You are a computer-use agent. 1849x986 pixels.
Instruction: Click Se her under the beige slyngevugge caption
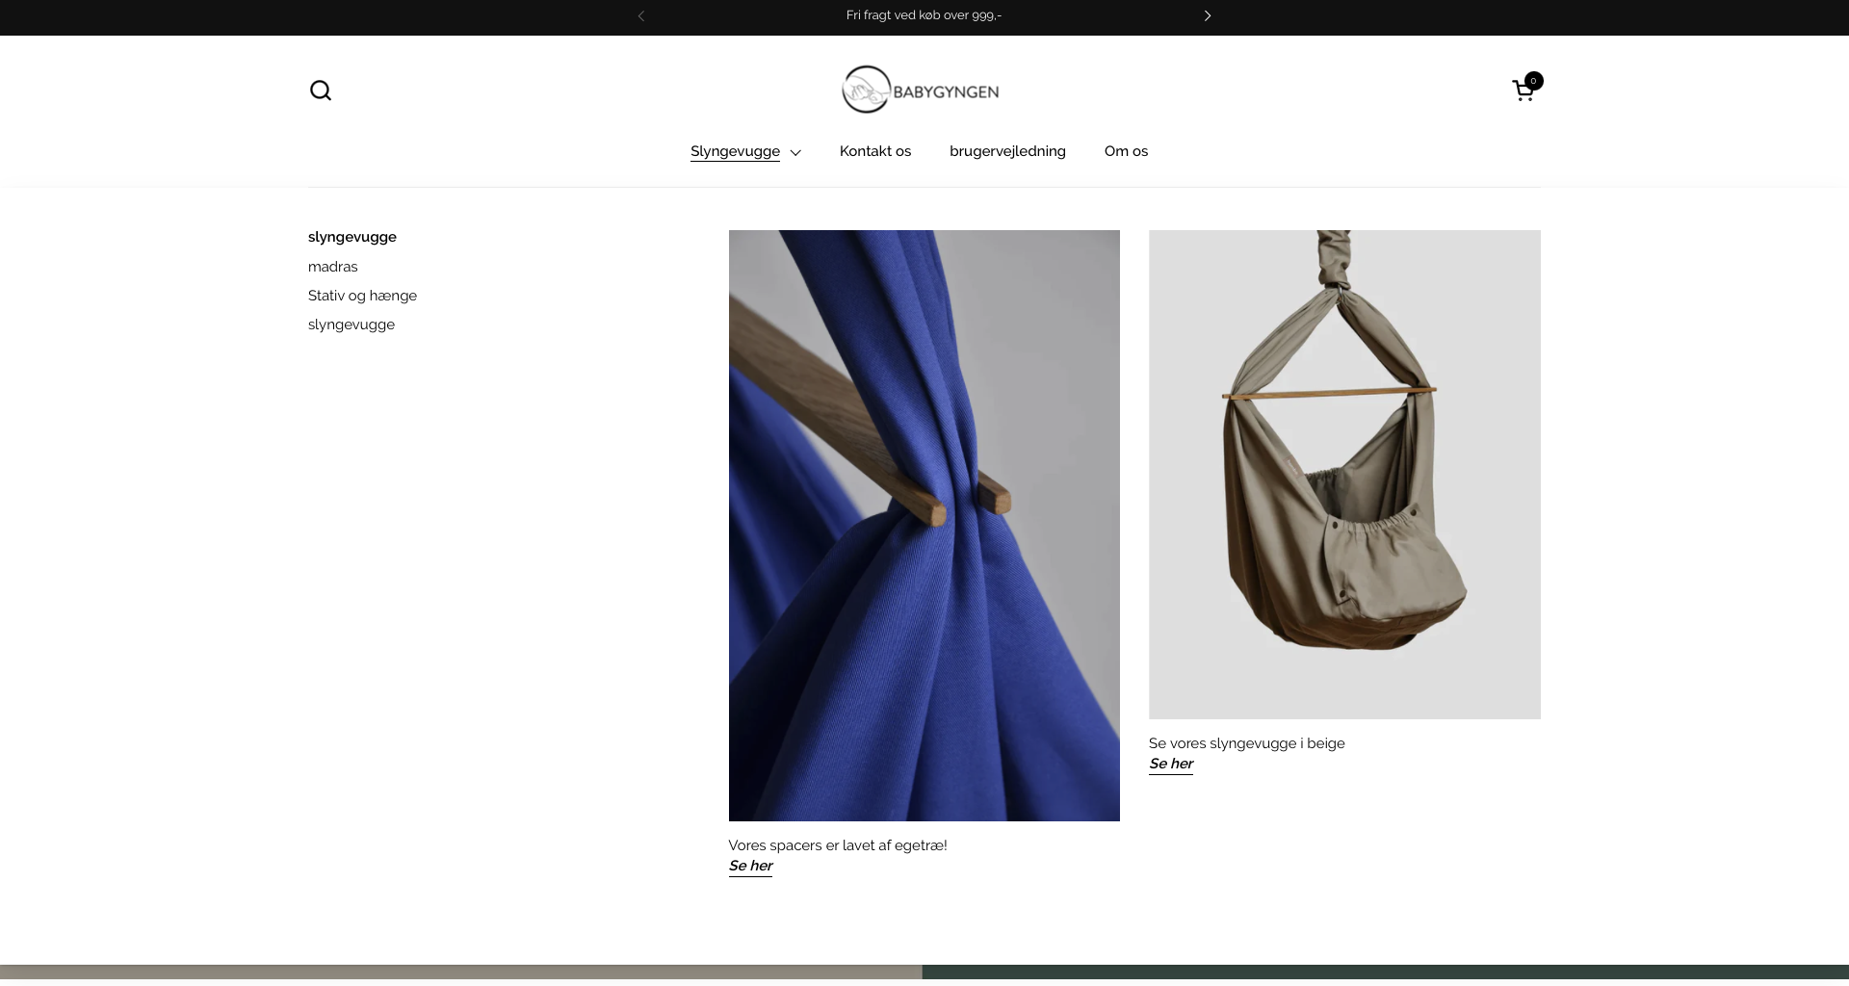(x=1171, y=764)
